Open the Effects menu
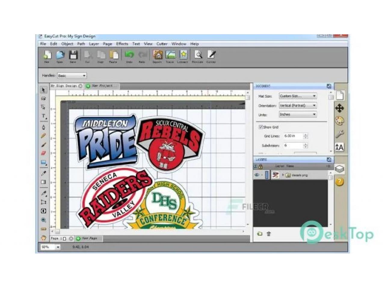Image resolution: width=385 pixels, height=288 pixels. point(122,44)
